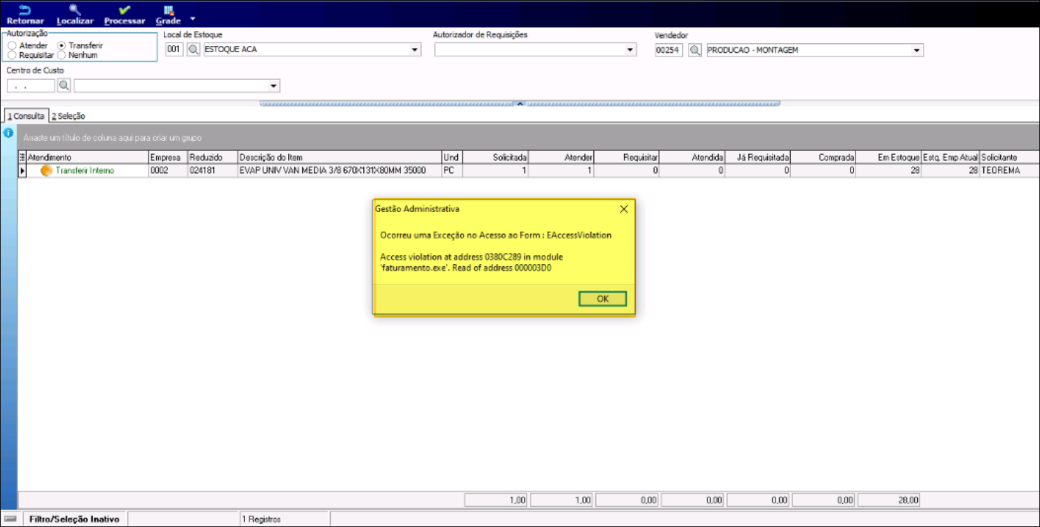The image size is (1040, 527).
Task: Close the Gestão Administrativa dialog
Action: click(624, 209)
